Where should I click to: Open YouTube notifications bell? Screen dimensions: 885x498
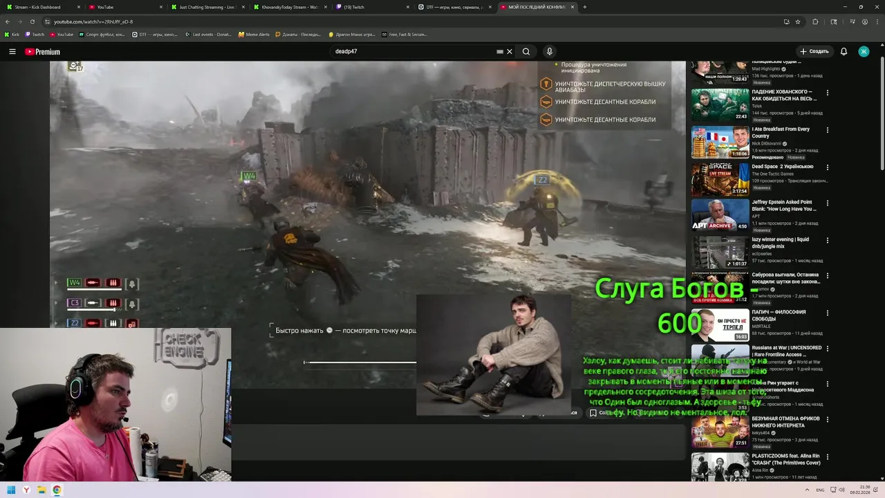pos(844,51)
